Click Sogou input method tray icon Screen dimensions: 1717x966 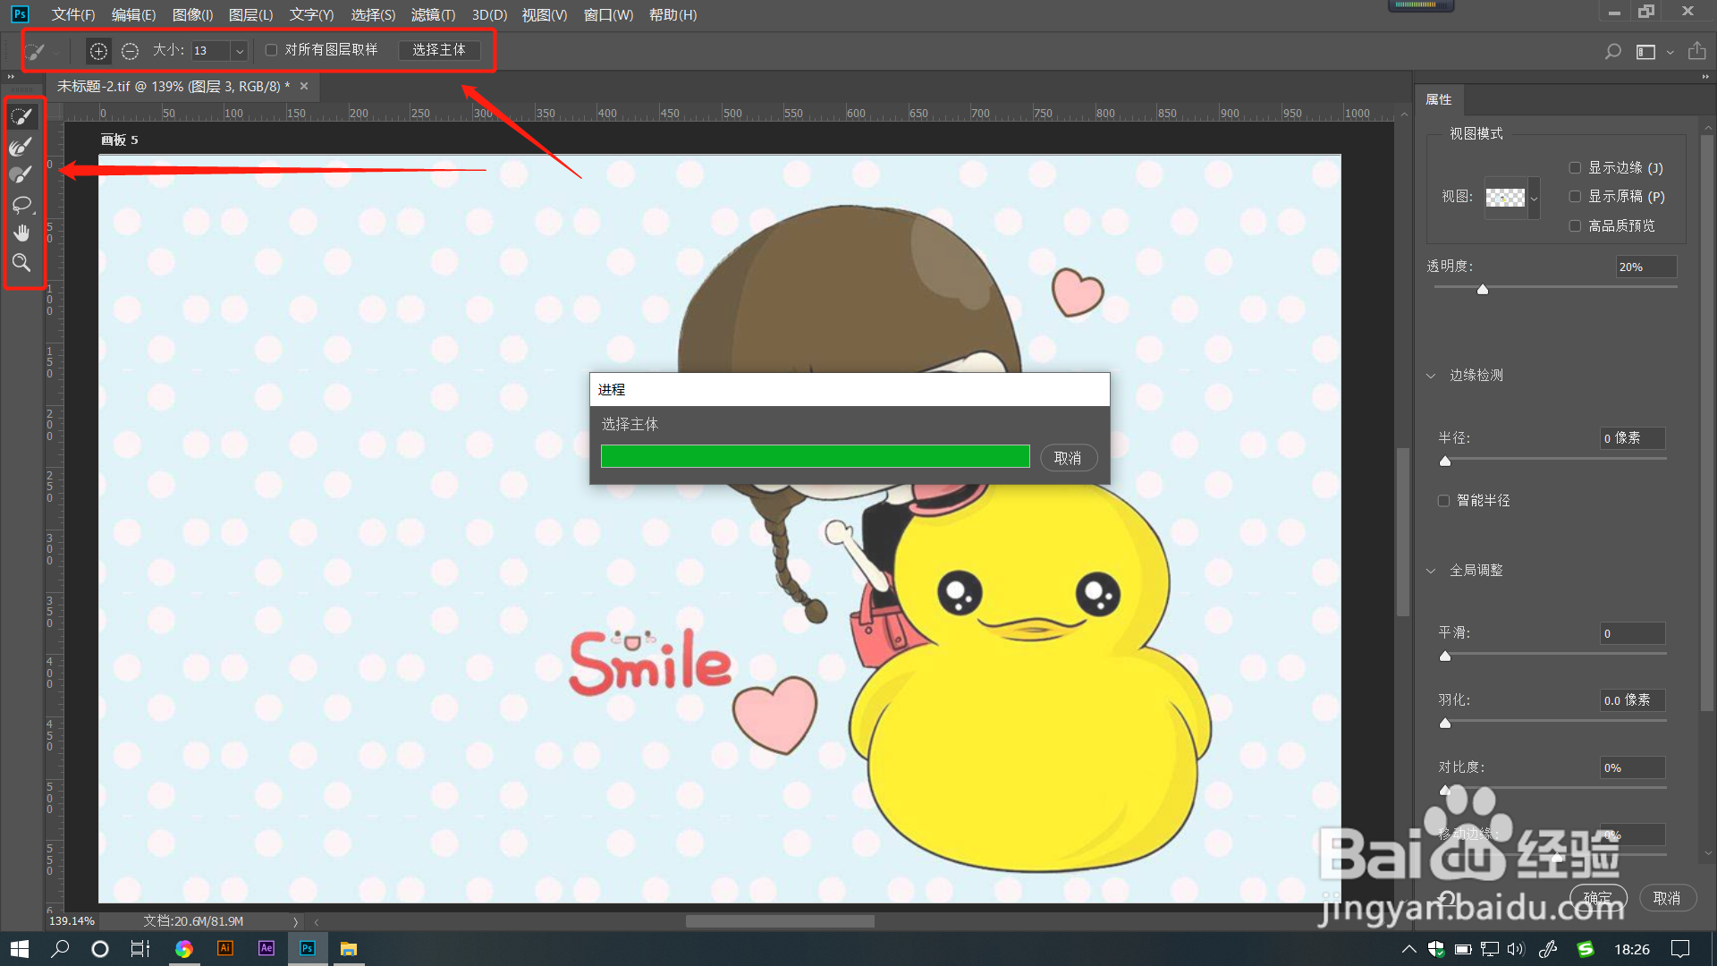click(x=1586, y=949)
